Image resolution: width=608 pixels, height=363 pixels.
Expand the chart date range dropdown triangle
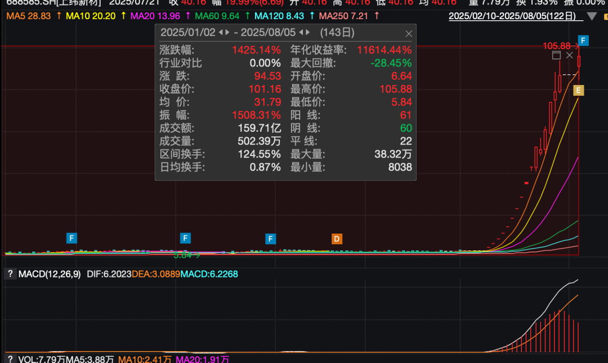[590, 16]
